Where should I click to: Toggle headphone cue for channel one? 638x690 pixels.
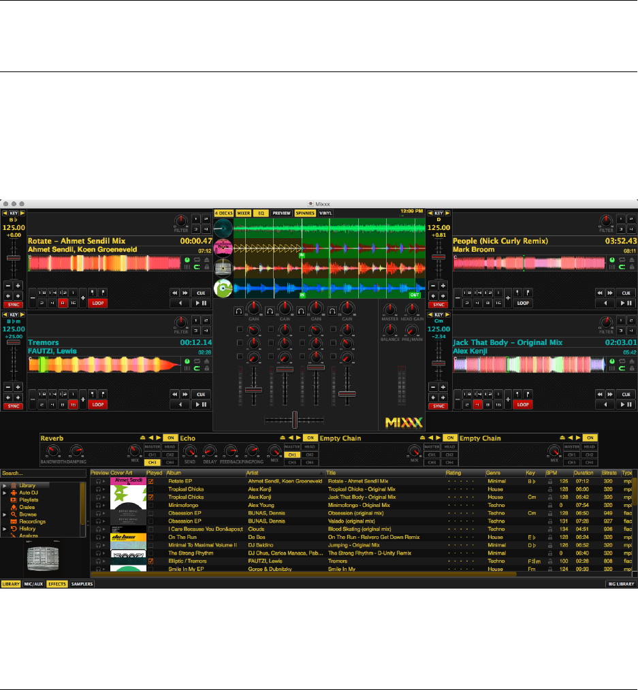238,311
